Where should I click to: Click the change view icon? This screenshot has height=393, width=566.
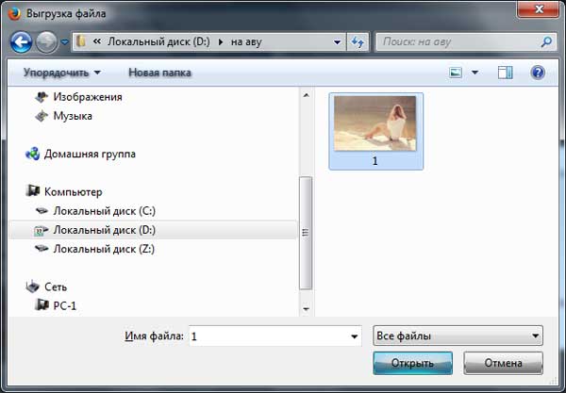457,73
